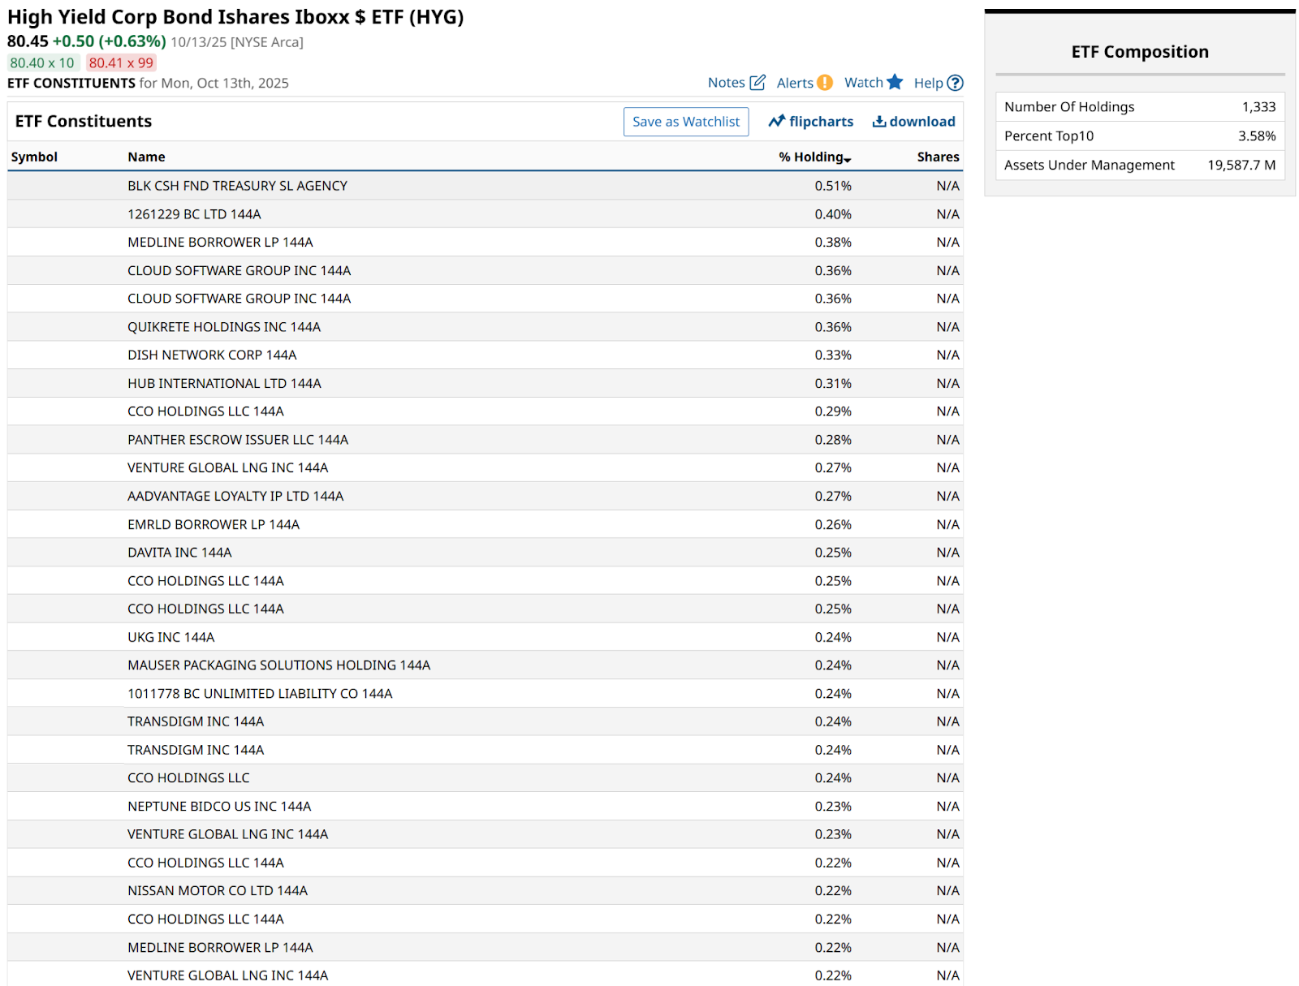This screenshot has height=986, width=1299.
Task: Click MAUSER PACKAGING SOLUTIONS HOLDING 144A name
Action: pos(278,665)
